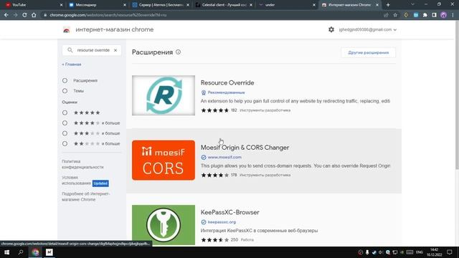Switch to the Мессенджер tab

(97, 5)
